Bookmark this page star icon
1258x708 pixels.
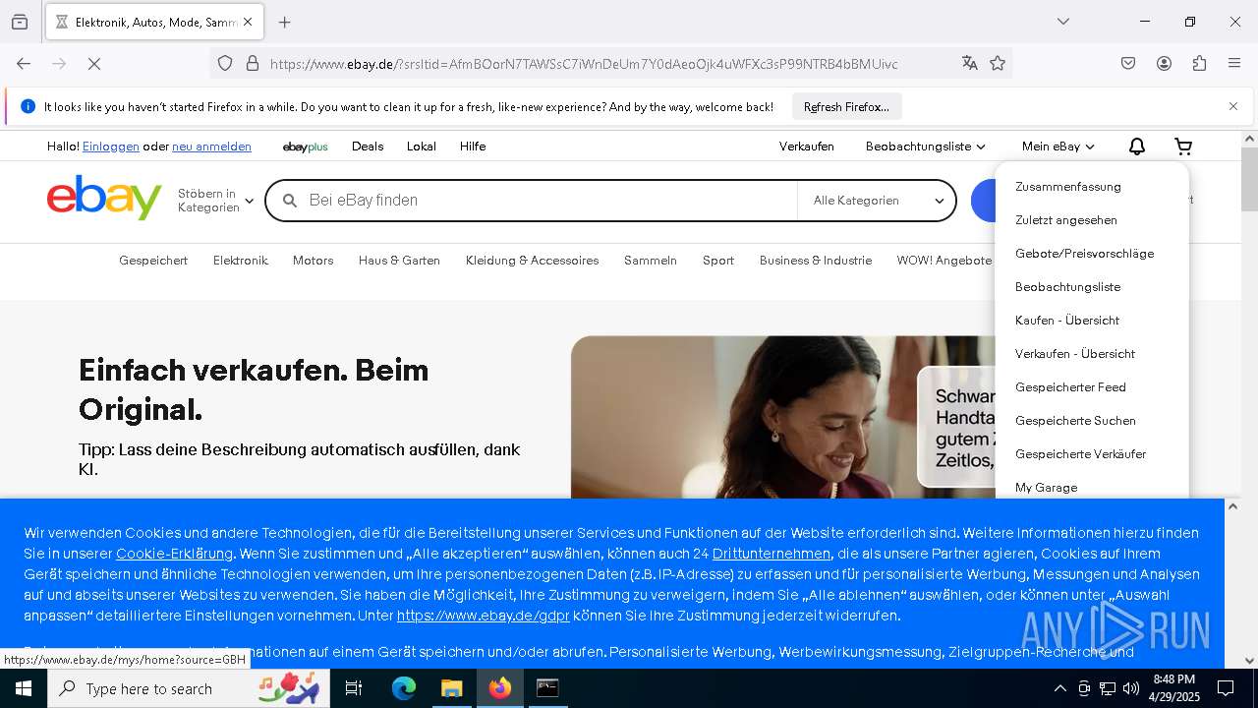tap(998, 63)
